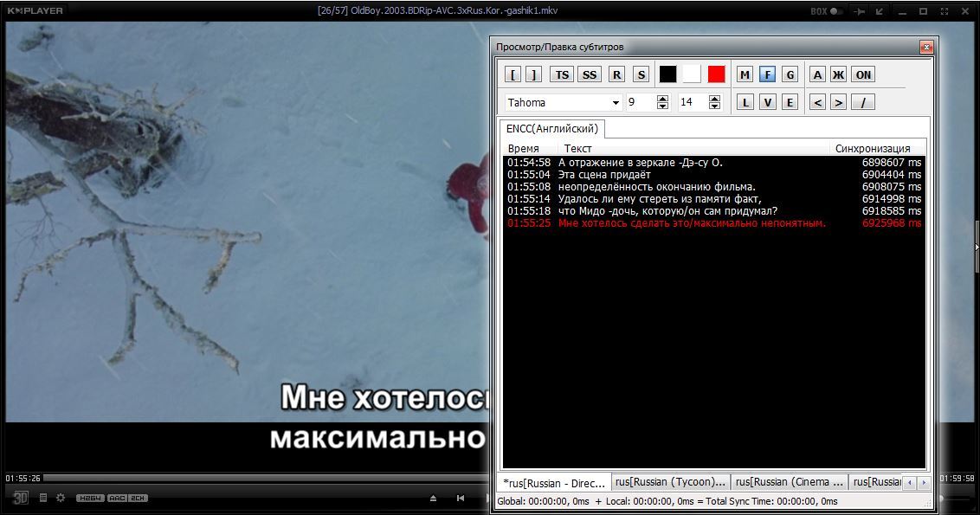Decrease the value 14 stepper
This screenshot has width=980, height=515.
click(714, 106)
